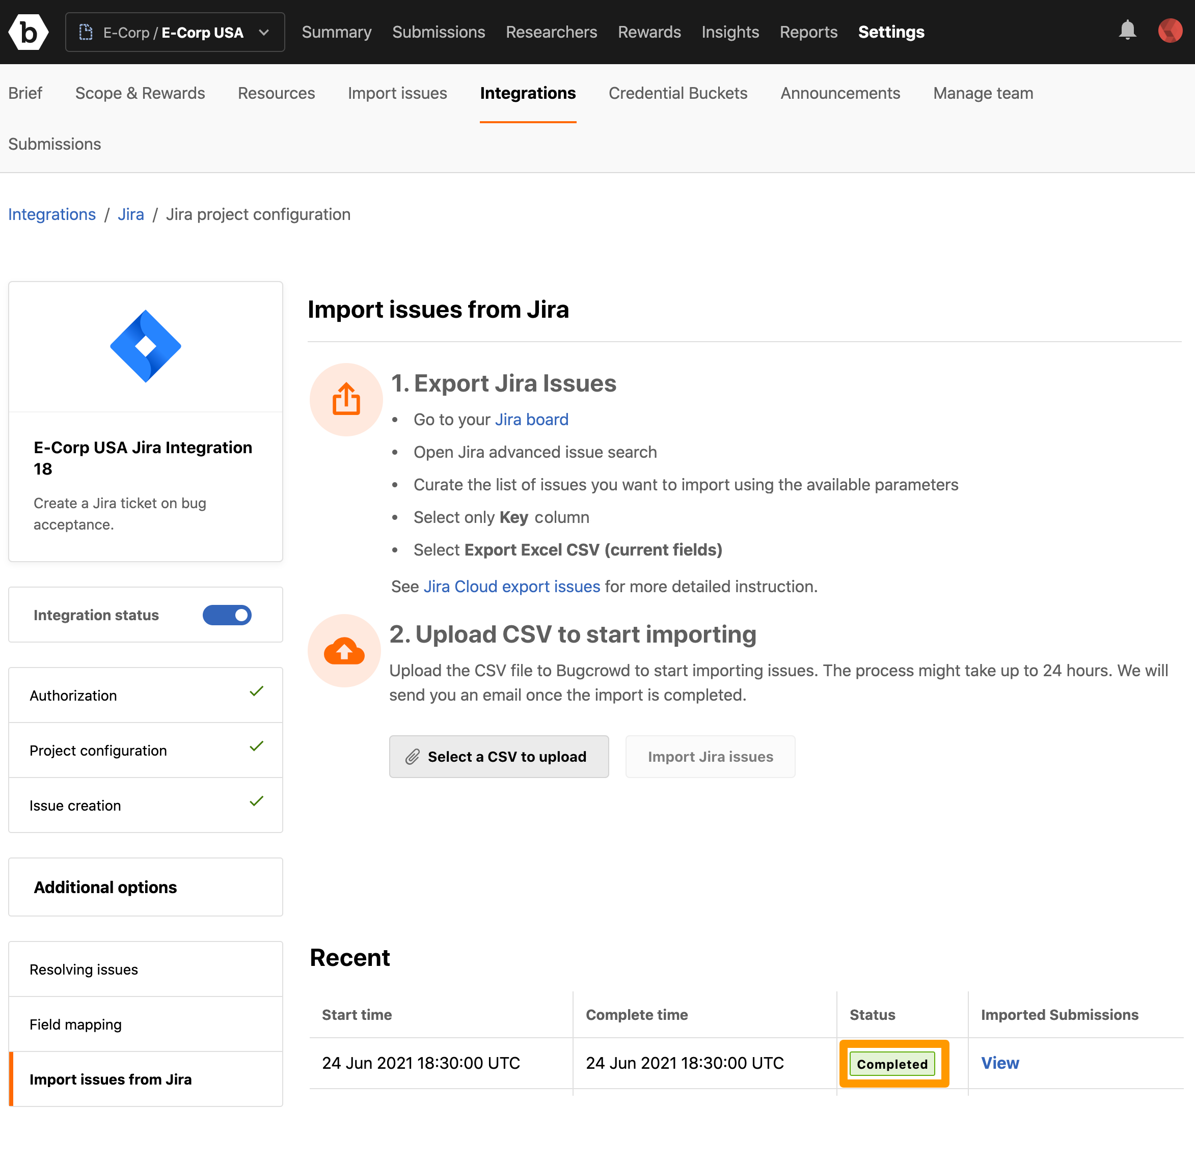The image size is (1195, 1165).
Task: Open the notifications bell
Action: (x=1127, y=31)
